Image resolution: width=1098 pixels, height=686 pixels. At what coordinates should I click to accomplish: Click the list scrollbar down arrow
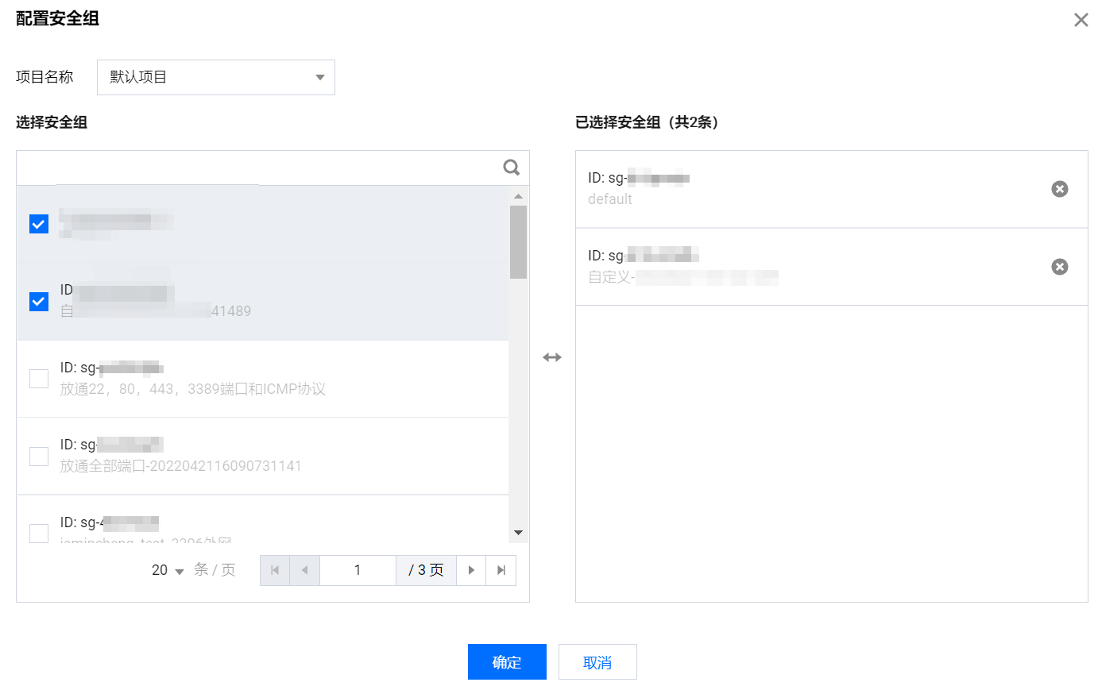(x=518, y=532)
